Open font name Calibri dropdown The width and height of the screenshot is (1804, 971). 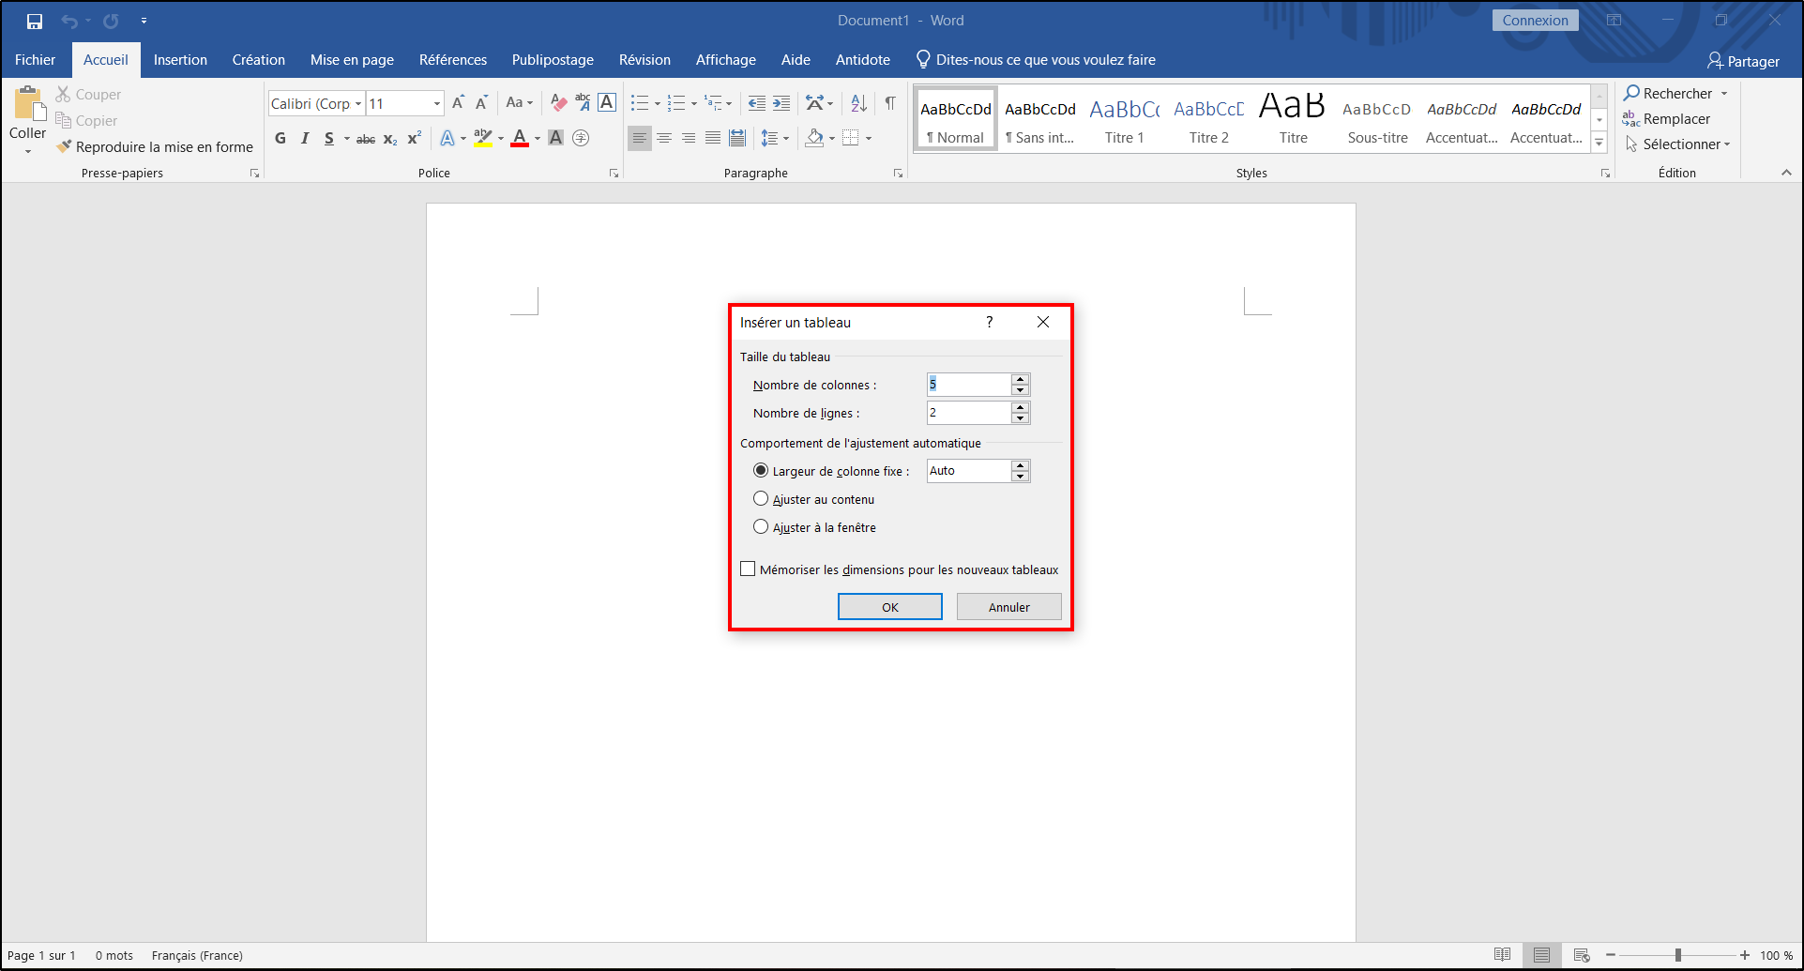click(x=358, y=103)
